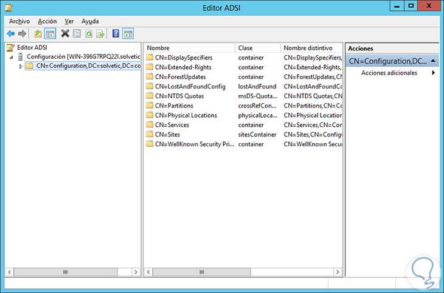Image resolution: width=444 pixels, height=293 pixels.
Task: Click the tree pane horizontal scrollbar thumb
Action: [66, 272]
